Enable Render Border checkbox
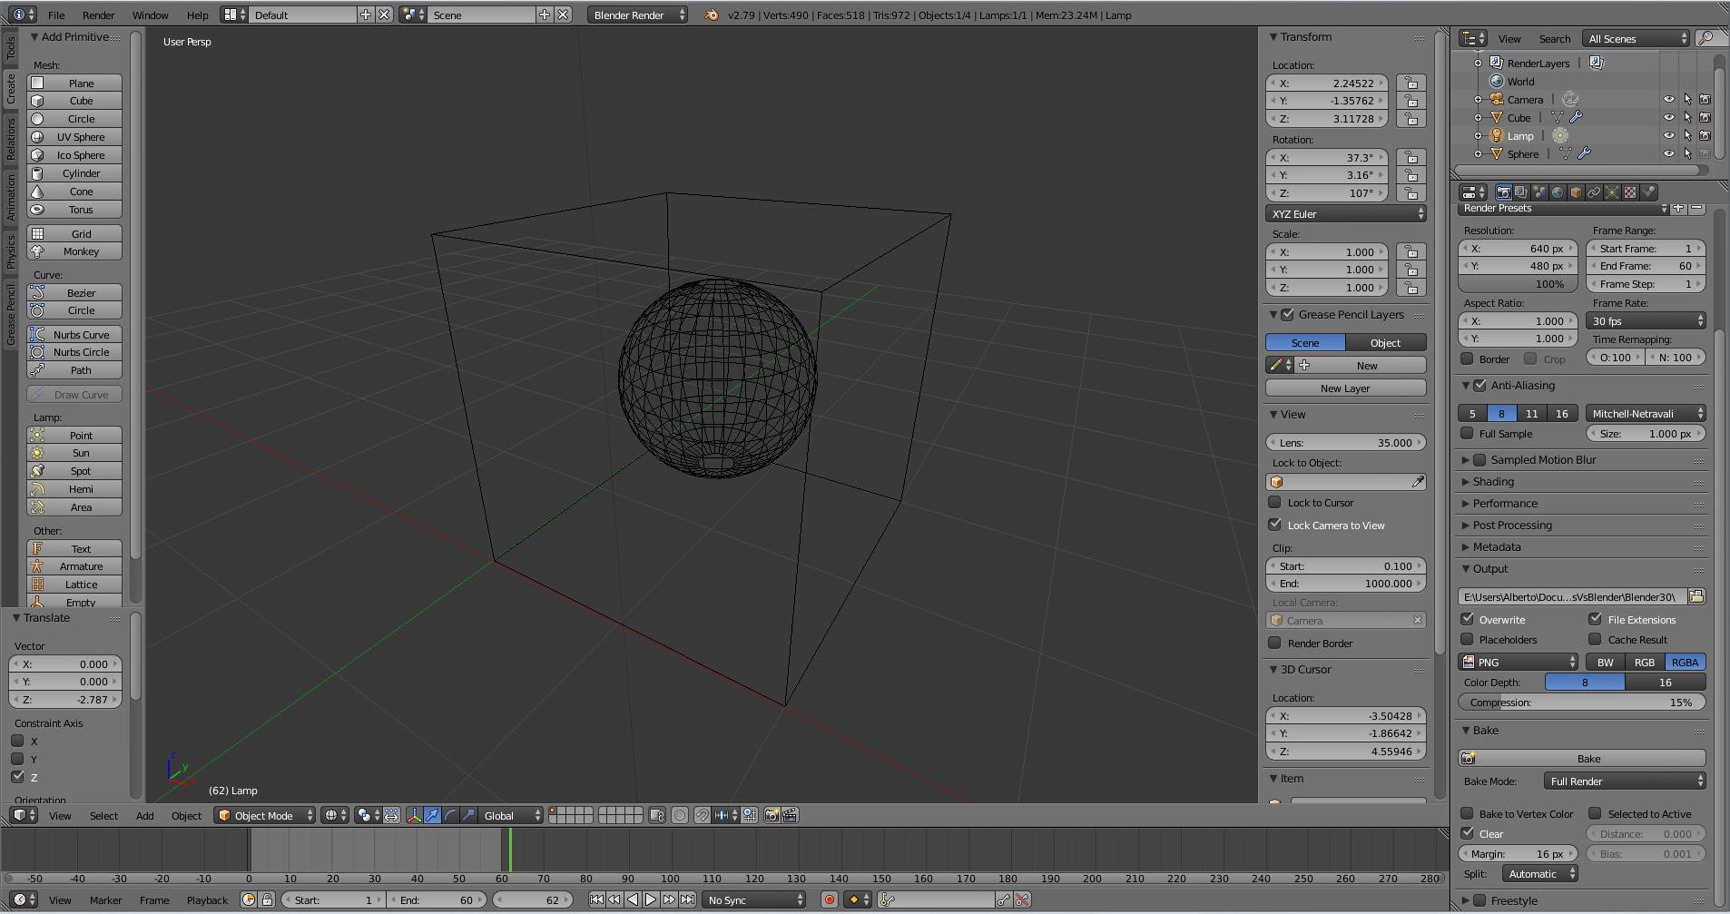1730x914 pixels. pos(1274,643)
